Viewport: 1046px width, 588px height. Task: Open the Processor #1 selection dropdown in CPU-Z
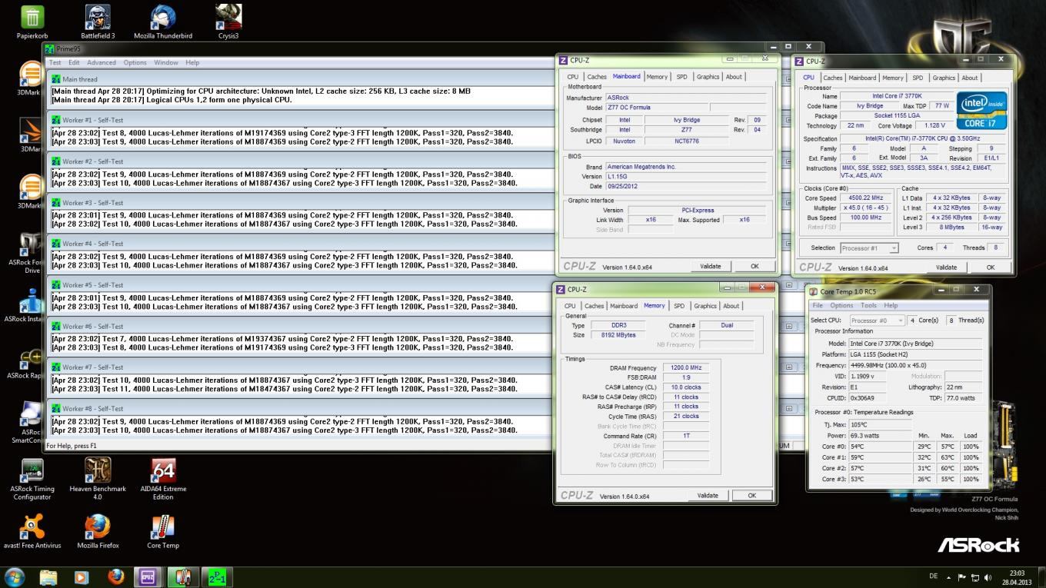[869, 248]
